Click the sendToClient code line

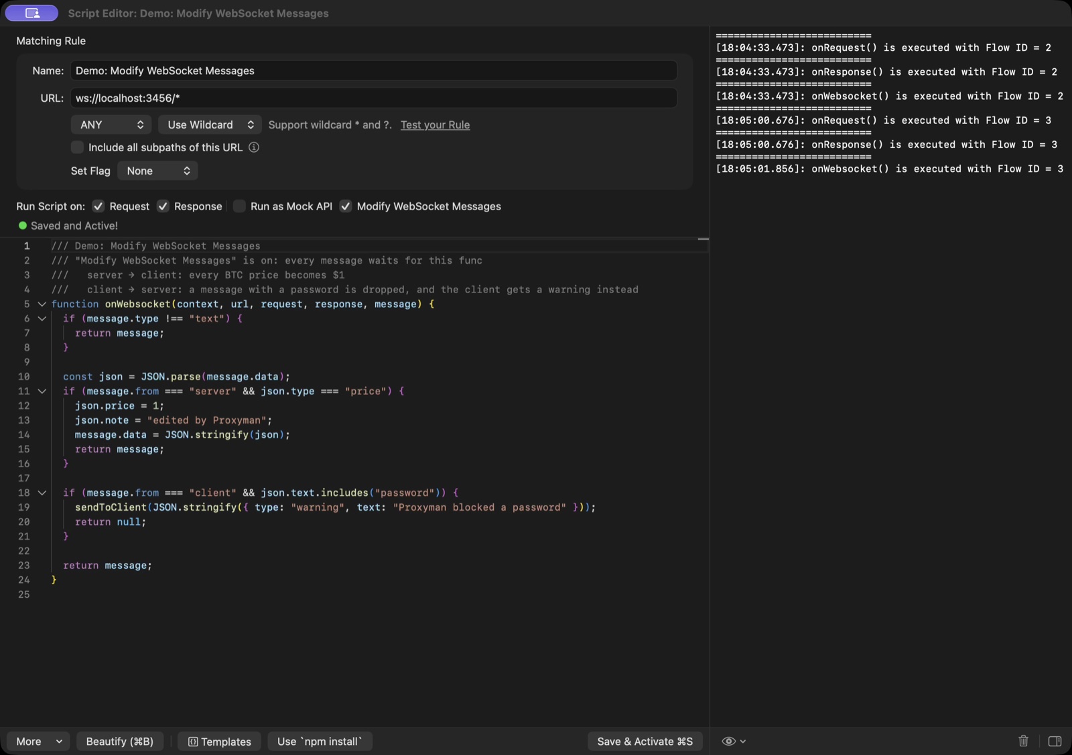pyautogui.click(x=335, y=507)
